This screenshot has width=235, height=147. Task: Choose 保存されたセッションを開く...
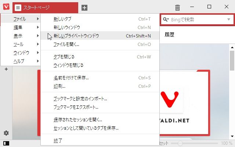(x=100, y=119)
